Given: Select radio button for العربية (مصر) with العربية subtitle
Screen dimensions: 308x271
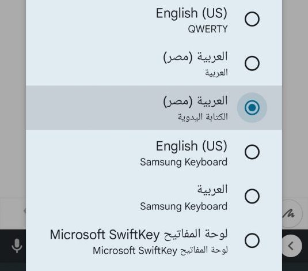Looking at the screenshot, I should (252, 63).
